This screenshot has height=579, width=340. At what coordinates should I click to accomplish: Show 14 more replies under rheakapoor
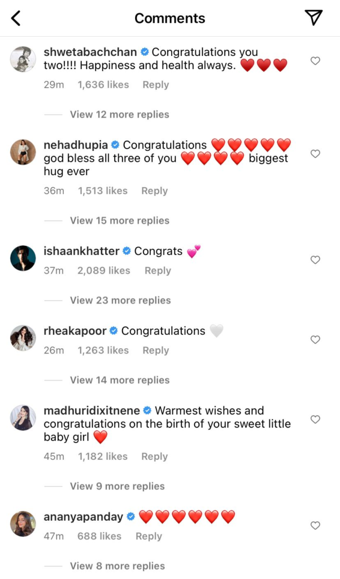pyautogui.click(x=119, y=380)
